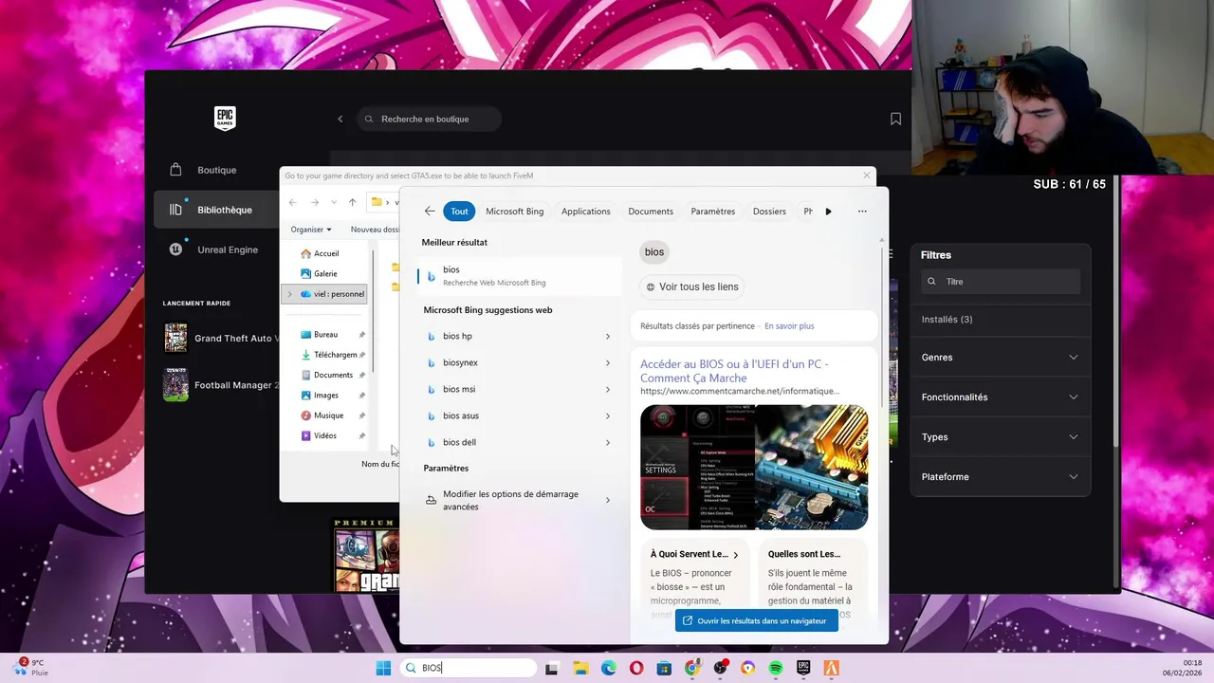The height and width of the screenshot is (683, 1214).
Task: Go back with Epic launcher's back chevron
Action: (340, 119)
